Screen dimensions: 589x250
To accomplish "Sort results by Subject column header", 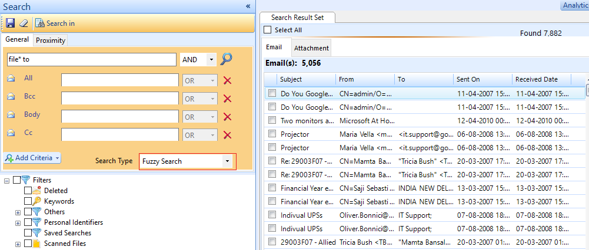I will [306, 79].
